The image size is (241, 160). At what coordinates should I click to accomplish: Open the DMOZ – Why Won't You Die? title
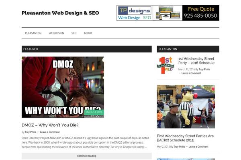tap(50, 125)
